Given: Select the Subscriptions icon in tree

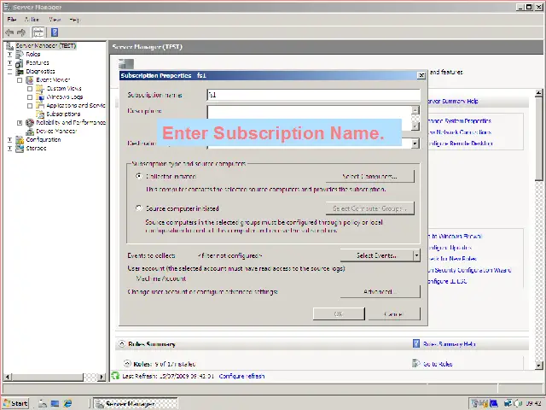Looking at the screenshot, I should [x=40, y=114].
